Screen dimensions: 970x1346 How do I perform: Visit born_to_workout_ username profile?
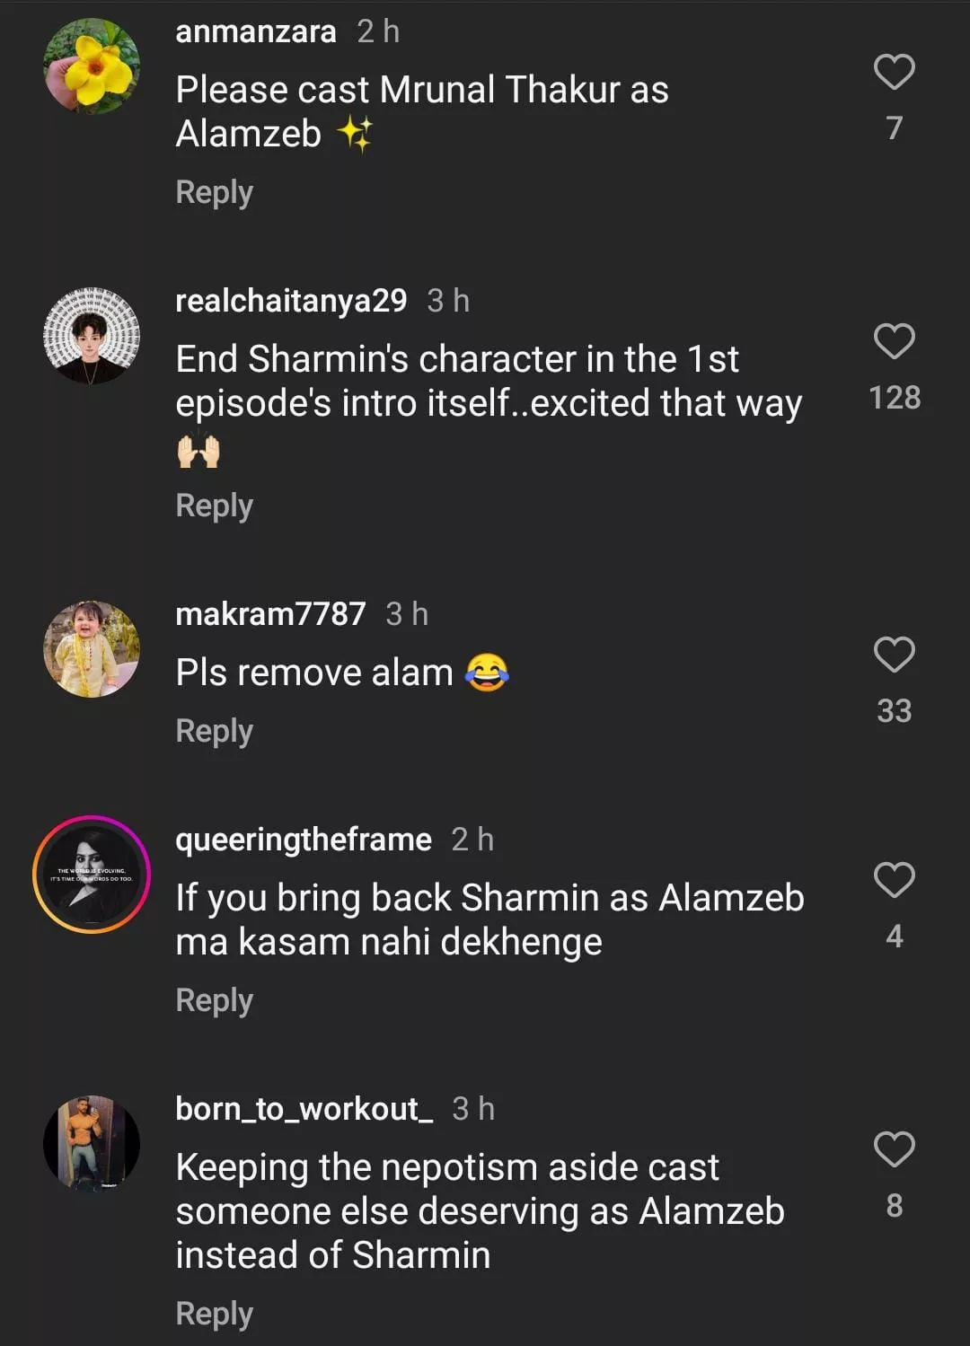304,1109
